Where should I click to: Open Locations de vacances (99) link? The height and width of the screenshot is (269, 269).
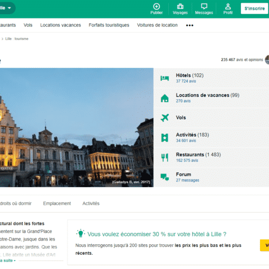(208, 95)
